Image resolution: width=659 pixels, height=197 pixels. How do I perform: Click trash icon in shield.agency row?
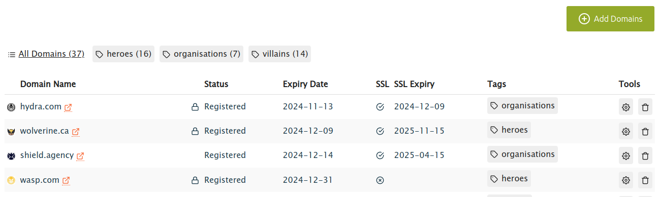click(645, 156)
